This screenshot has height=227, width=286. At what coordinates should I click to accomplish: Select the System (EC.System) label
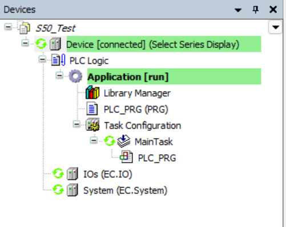click(125, 191)
